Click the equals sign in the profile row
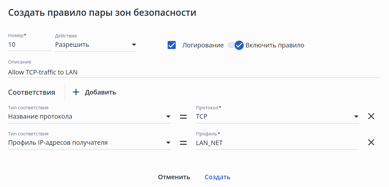The image size is (389, 187). click(183, 143)
